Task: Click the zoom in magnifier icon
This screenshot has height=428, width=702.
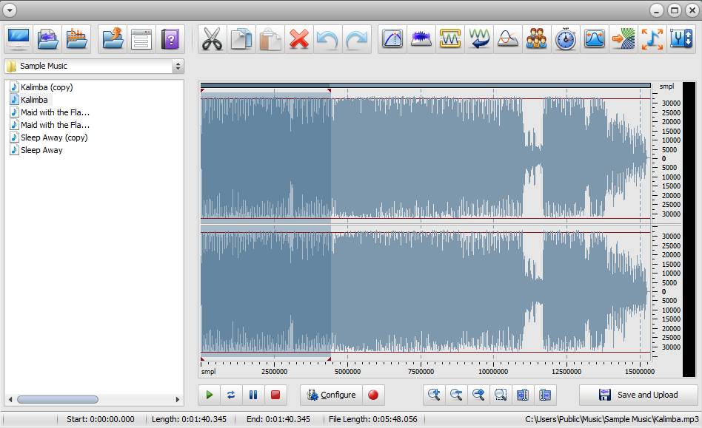Action: tap(434, 395)
